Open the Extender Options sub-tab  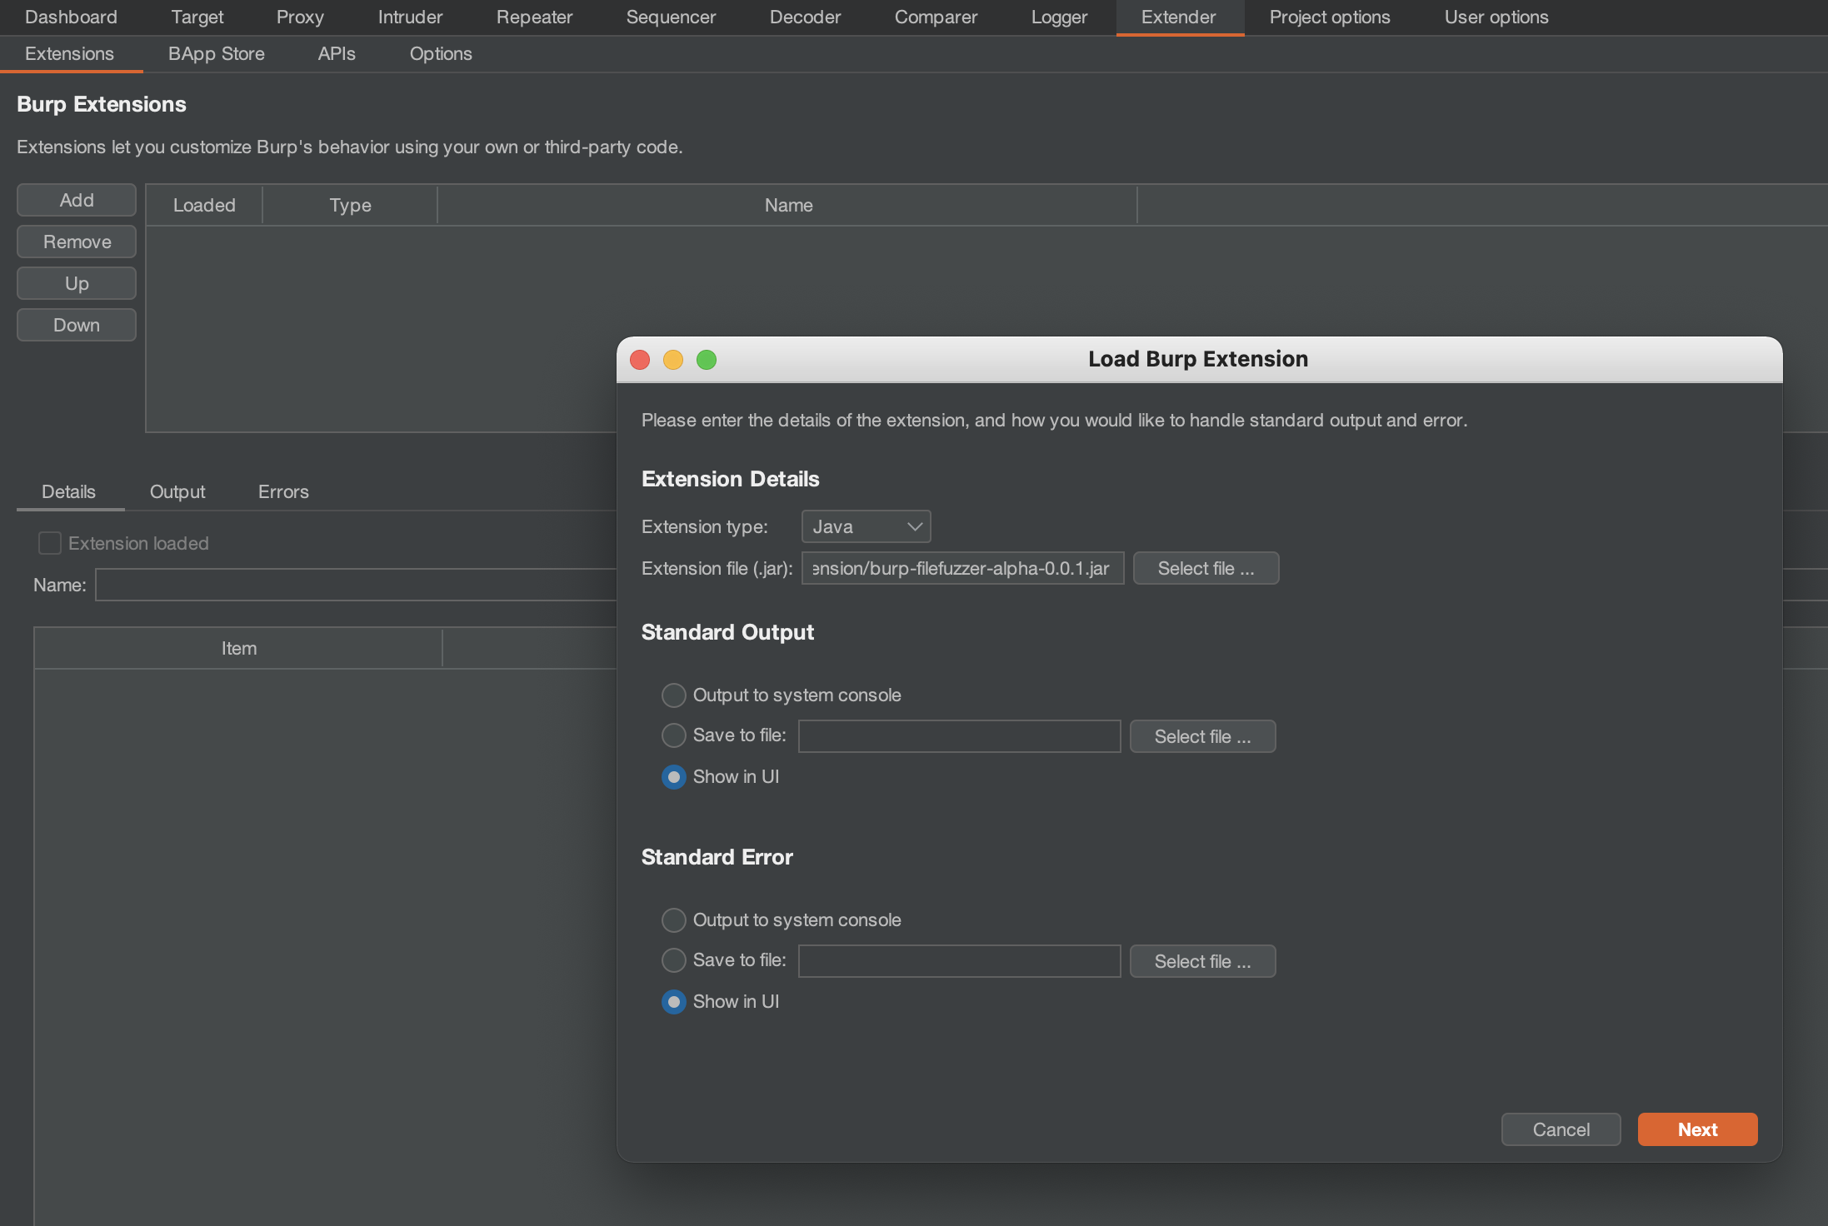point(441,53)
